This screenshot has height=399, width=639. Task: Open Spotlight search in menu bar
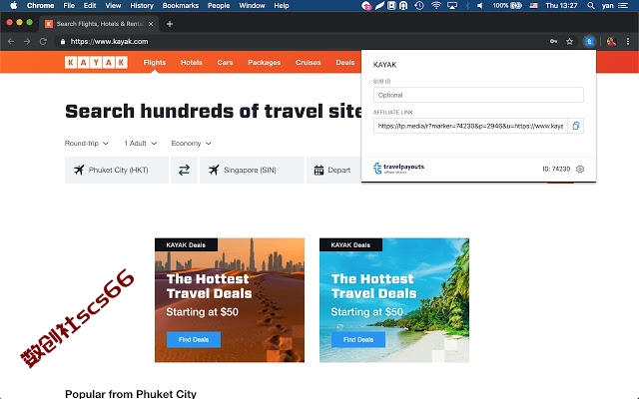pyautogui.click(x=590, y=5)
